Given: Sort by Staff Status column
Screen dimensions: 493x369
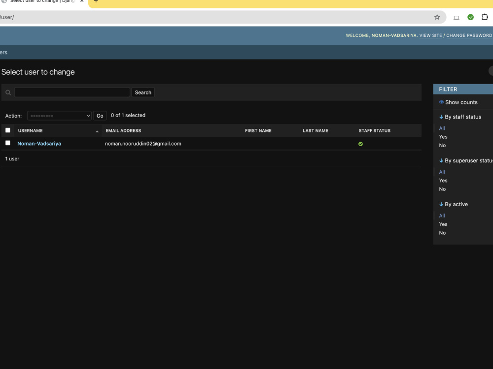Looking at the screenshot, I should (x=375, y=131).
